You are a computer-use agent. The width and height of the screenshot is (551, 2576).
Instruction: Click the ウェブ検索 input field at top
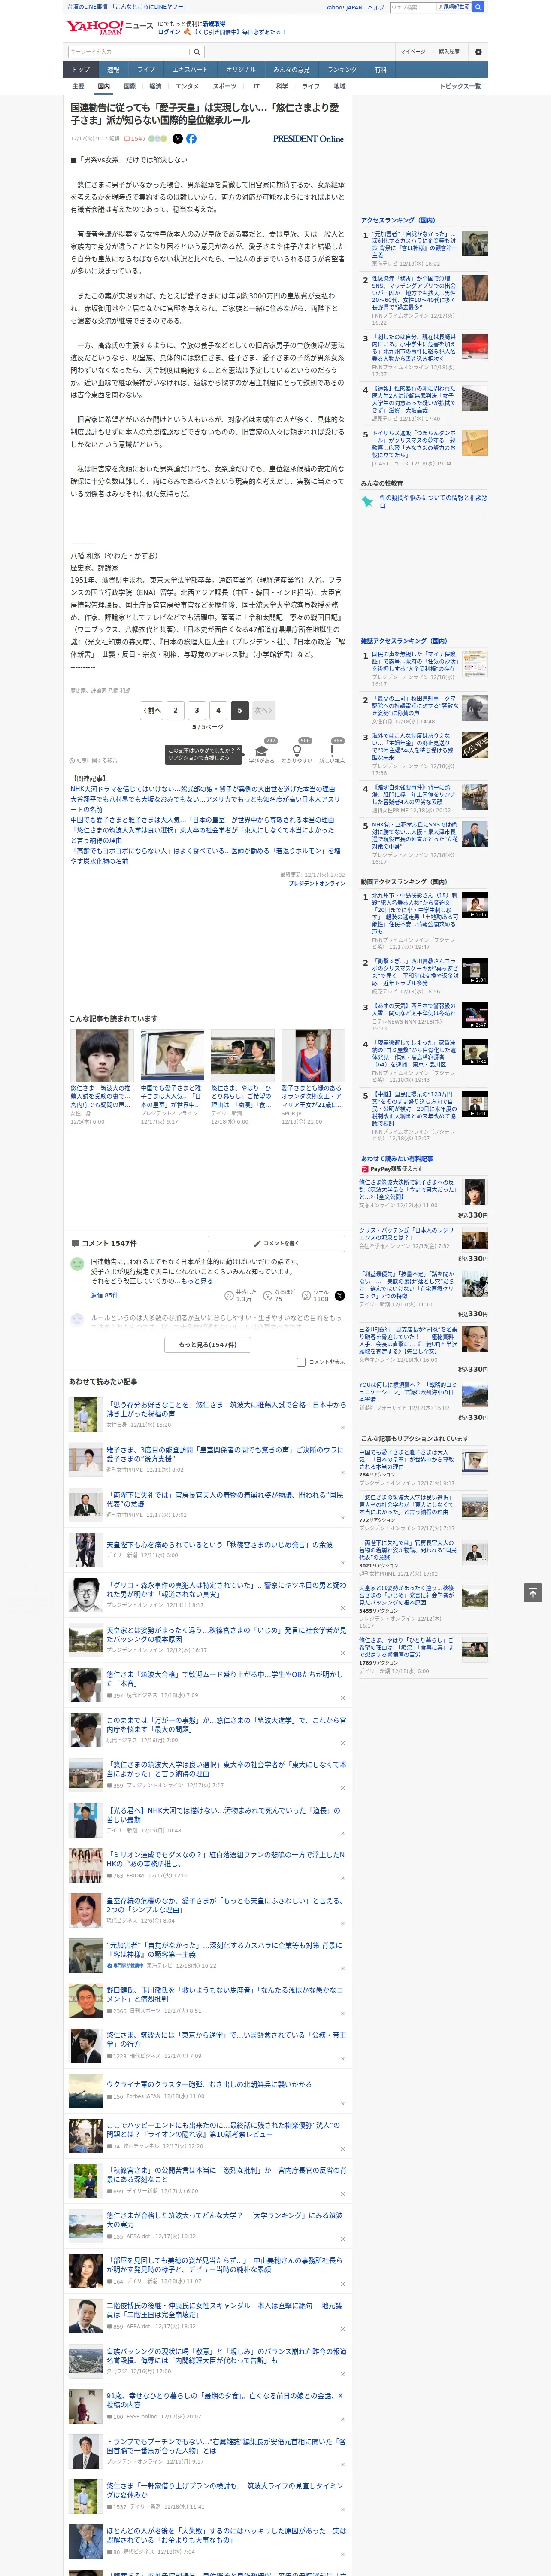click(412, 7)
